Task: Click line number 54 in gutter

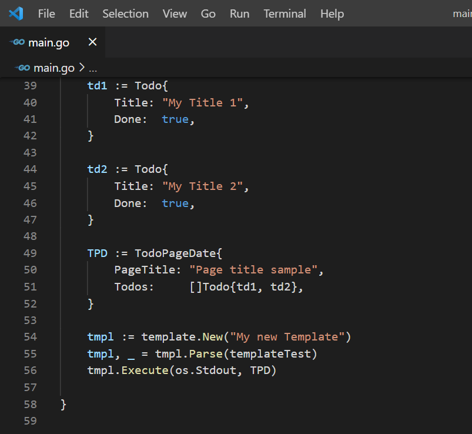Action: pos(30,337)
